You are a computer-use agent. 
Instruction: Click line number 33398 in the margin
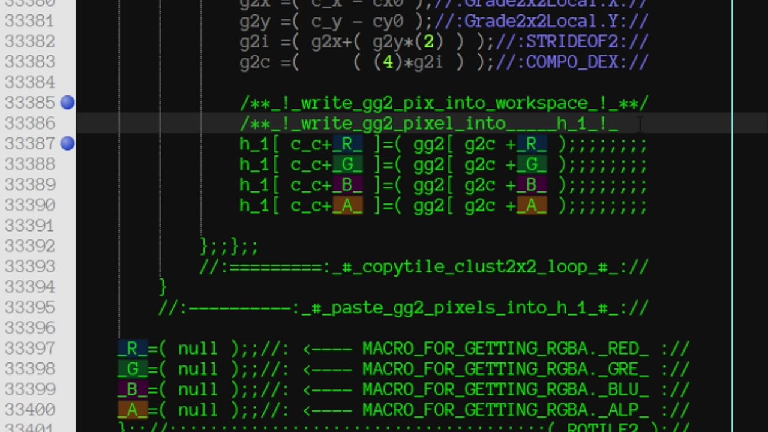coord(29,368)
